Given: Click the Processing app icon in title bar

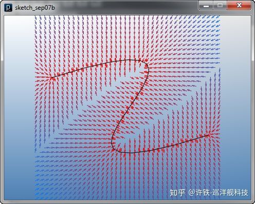Looking at the screenshot, I should (x=8, y=8).
